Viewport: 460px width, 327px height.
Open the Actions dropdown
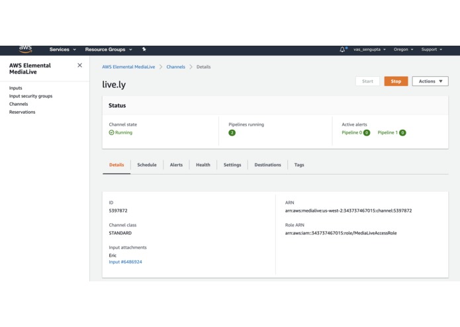click(x=430, y=81)
